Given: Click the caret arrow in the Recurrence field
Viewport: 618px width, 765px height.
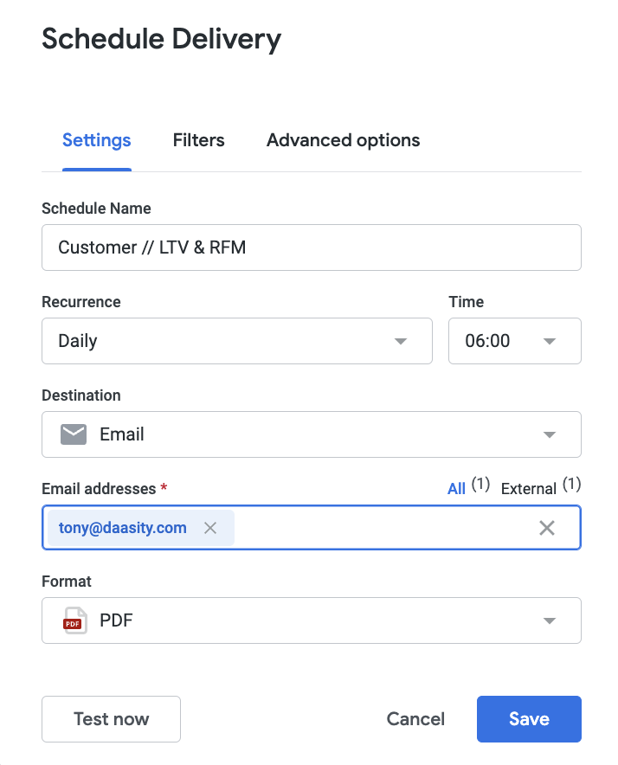Looking at the screenshot, I should coord(400,341).
